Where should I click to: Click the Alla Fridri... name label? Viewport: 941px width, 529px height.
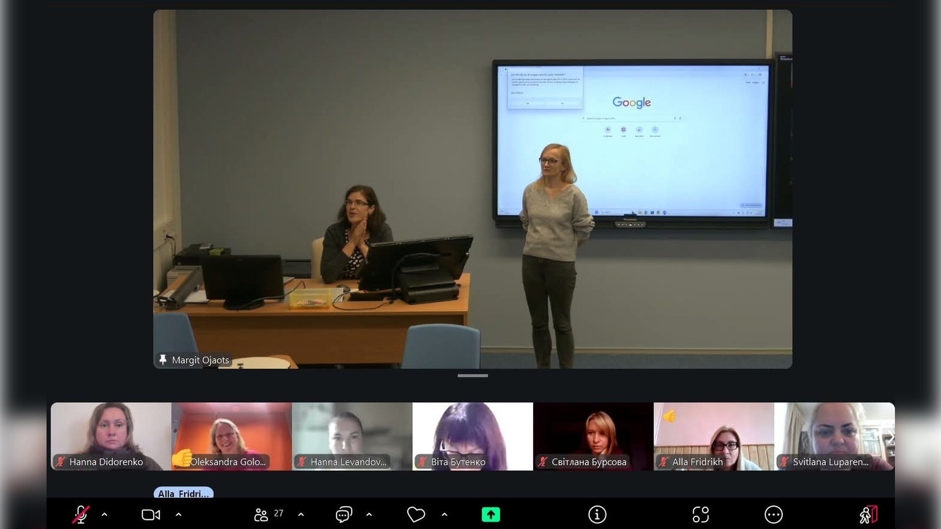(183, 493)
